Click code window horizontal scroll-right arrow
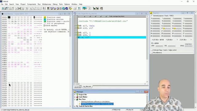 [145, 84]
